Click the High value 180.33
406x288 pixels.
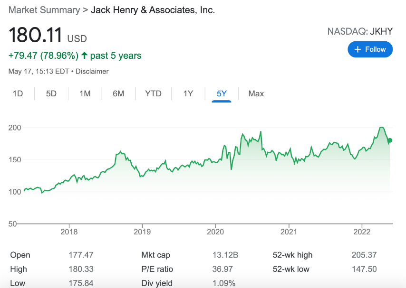click(x=81, y=269)
